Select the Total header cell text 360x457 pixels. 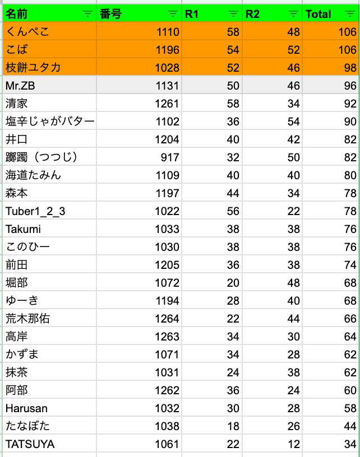pyautogui.click(x=319, y=14)
